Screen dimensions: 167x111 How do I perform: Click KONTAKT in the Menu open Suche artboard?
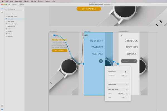[132, 54]
